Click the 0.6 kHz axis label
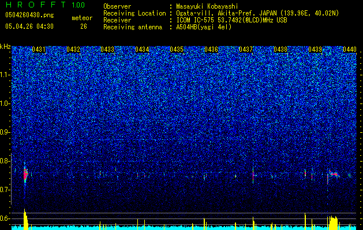363x230 pixels. tap(5, 218)
